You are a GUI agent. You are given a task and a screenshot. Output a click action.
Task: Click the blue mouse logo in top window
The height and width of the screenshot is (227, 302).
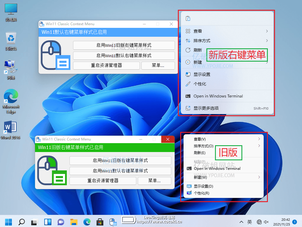[x=56, y=55]
